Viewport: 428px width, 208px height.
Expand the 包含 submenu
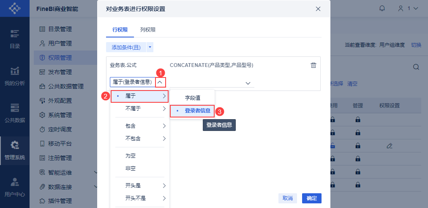coord(140,125)
